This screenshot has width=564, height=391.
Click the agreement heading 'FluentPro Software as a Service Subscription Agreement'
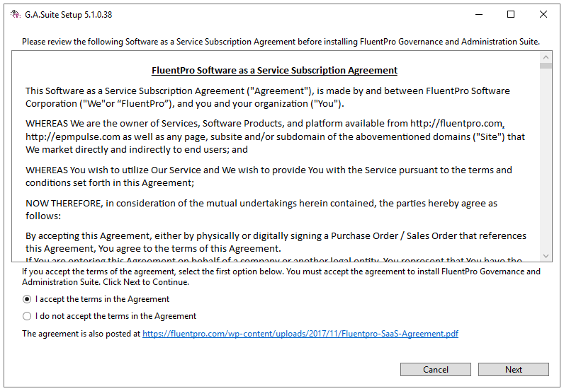274,71
